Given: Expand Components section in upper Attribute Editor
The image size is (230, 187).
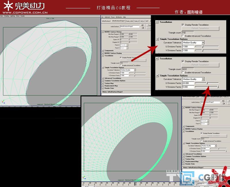Looking at the screenshot, I should point(103,51).
